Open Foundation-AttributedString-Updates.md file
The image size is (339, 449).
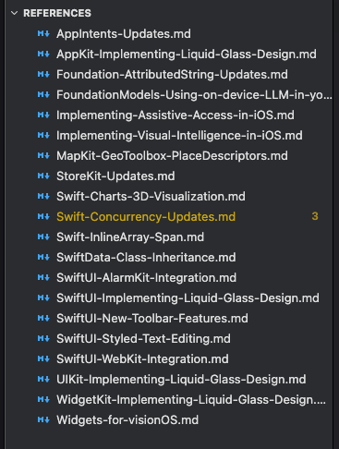[x=172, y=75]
